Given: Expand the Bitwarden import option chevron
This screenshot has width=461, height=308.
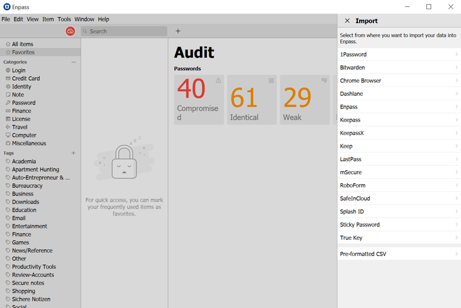Looking at the screenshot, I should click(x=456, y=67).
